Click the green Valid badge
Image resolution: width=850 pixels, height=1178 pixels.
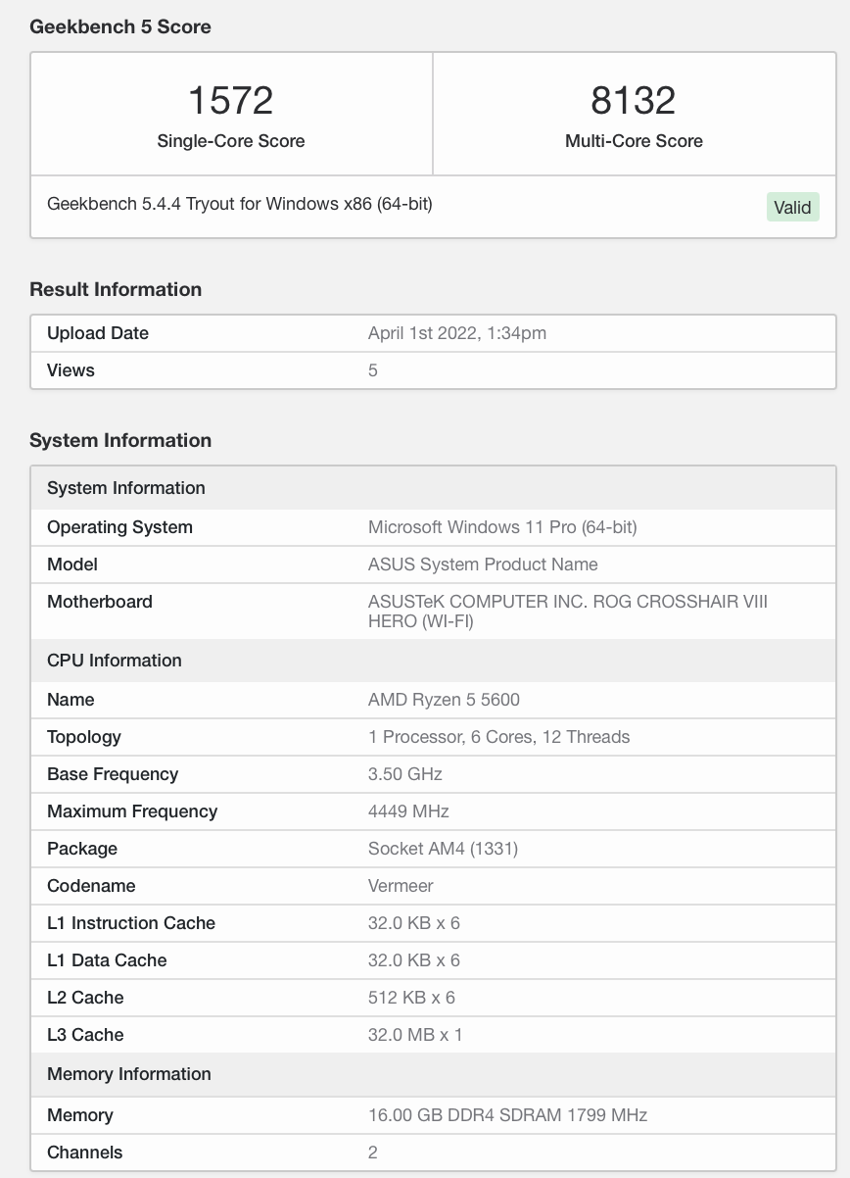[x=791, y=207]
